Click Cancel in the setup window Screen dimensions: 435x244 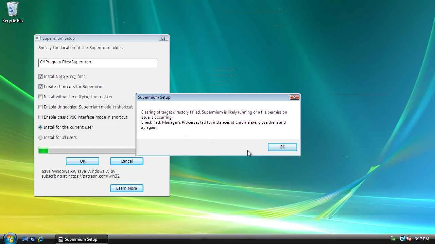(127, 161)
